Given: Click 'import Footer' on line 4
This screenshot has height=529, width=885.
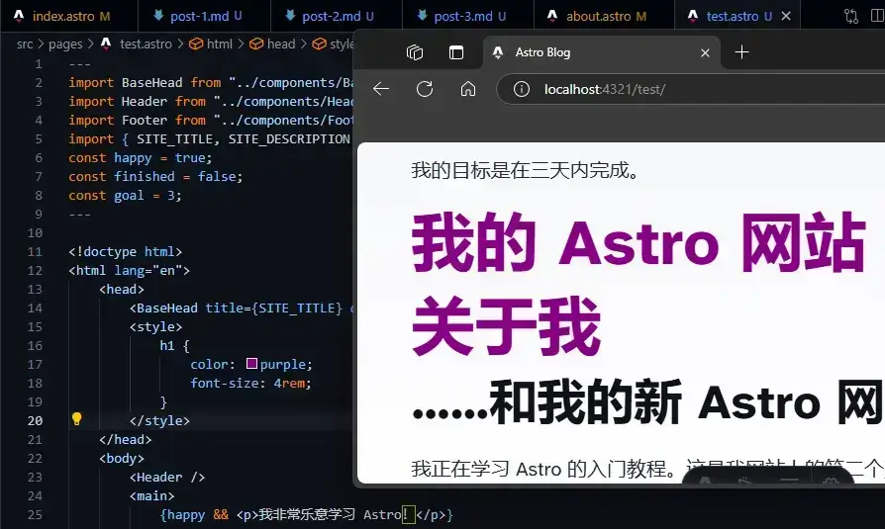Looking at the screenshot, I should click(118, 120).
